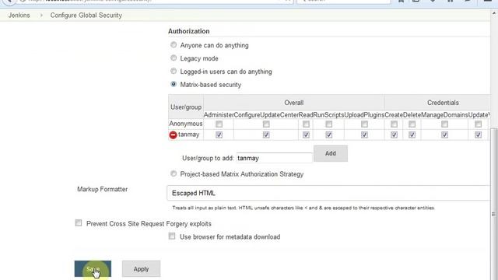This screenshot has height=280, width=498.
Task: Select Logged-in users can do anything
Action: pos(174,71)
